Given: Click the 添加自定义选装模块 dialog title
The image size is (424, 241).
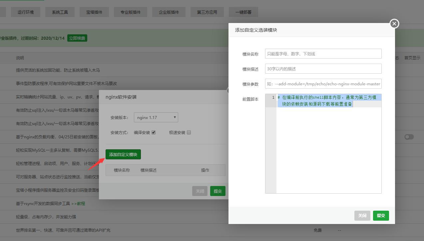Looking at the screenshot, I should click(x=256, y=30).
